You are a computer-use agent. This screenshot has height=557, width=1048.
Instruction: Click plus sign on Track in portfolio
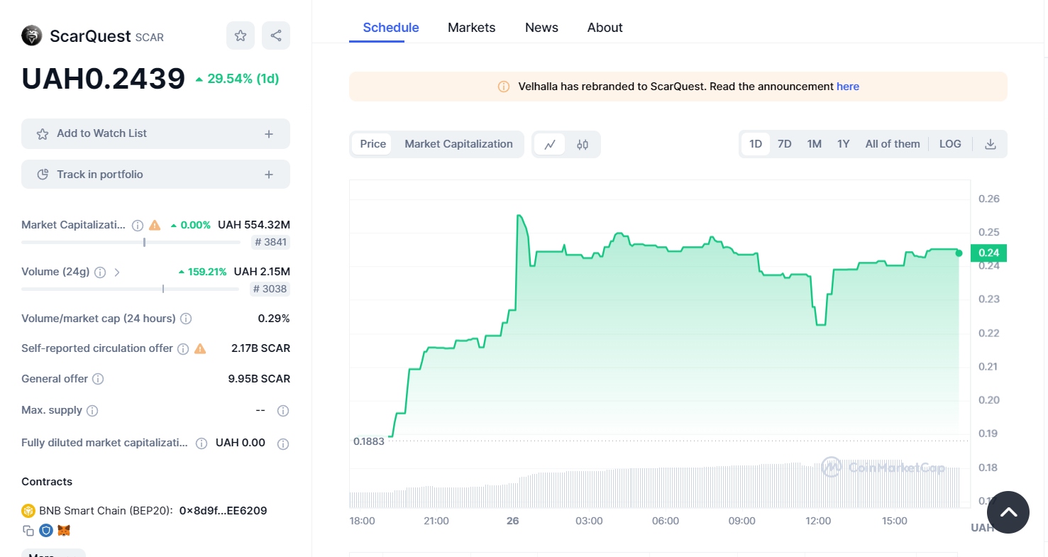[x=269, y=175]
